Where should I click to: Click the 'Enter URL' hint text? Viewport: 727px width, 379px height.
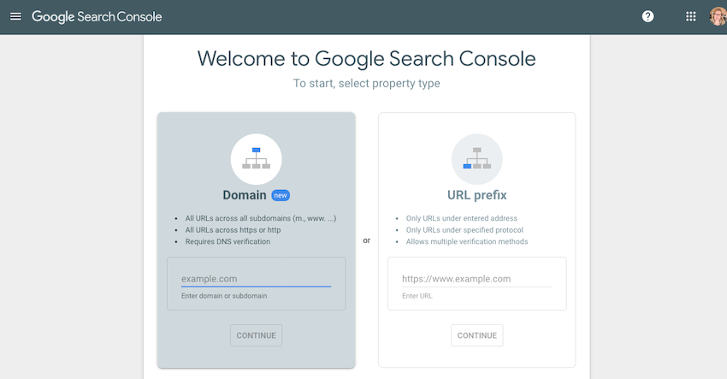417,296
